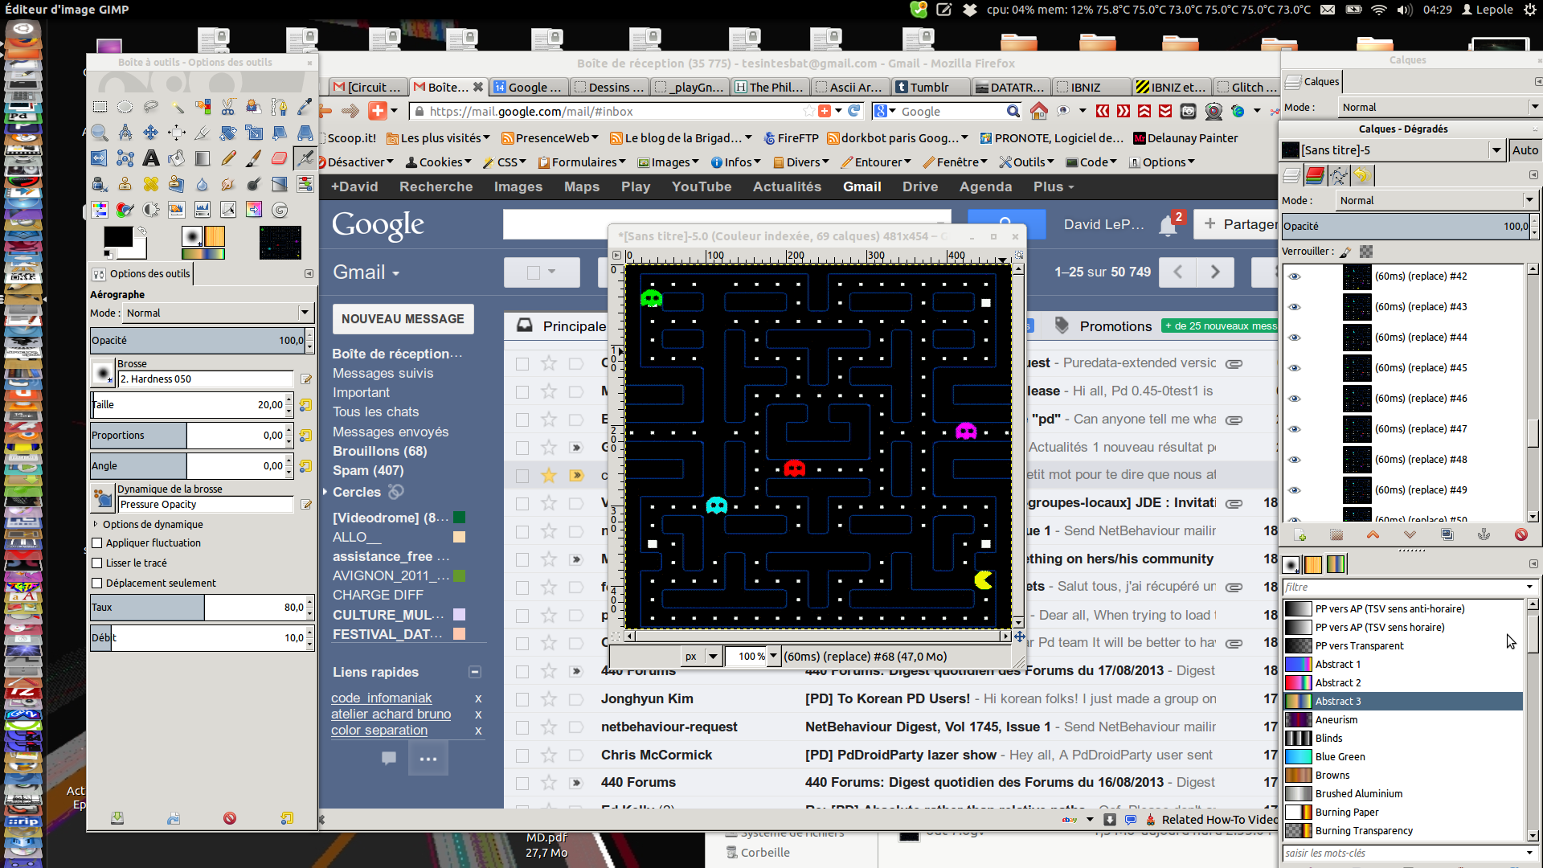This screenshot has width=1543, height=868.
Task: Select the Text tool in toolbox
Action: [150, 158]
